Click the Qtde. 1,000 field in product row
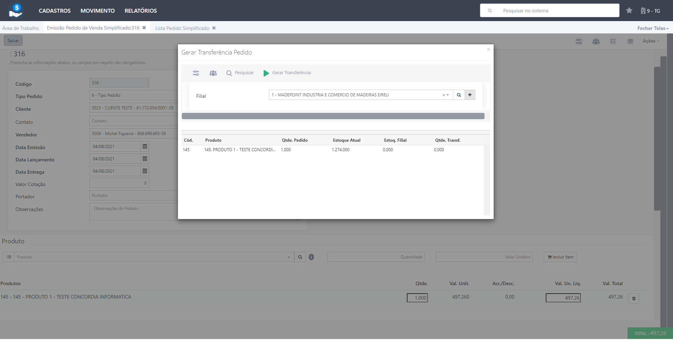Viewport: 673px width, 340px height. point(417,298)
